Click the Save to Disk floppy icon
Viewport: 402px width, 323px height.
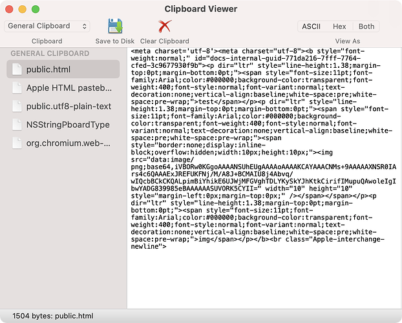[115, 26]
